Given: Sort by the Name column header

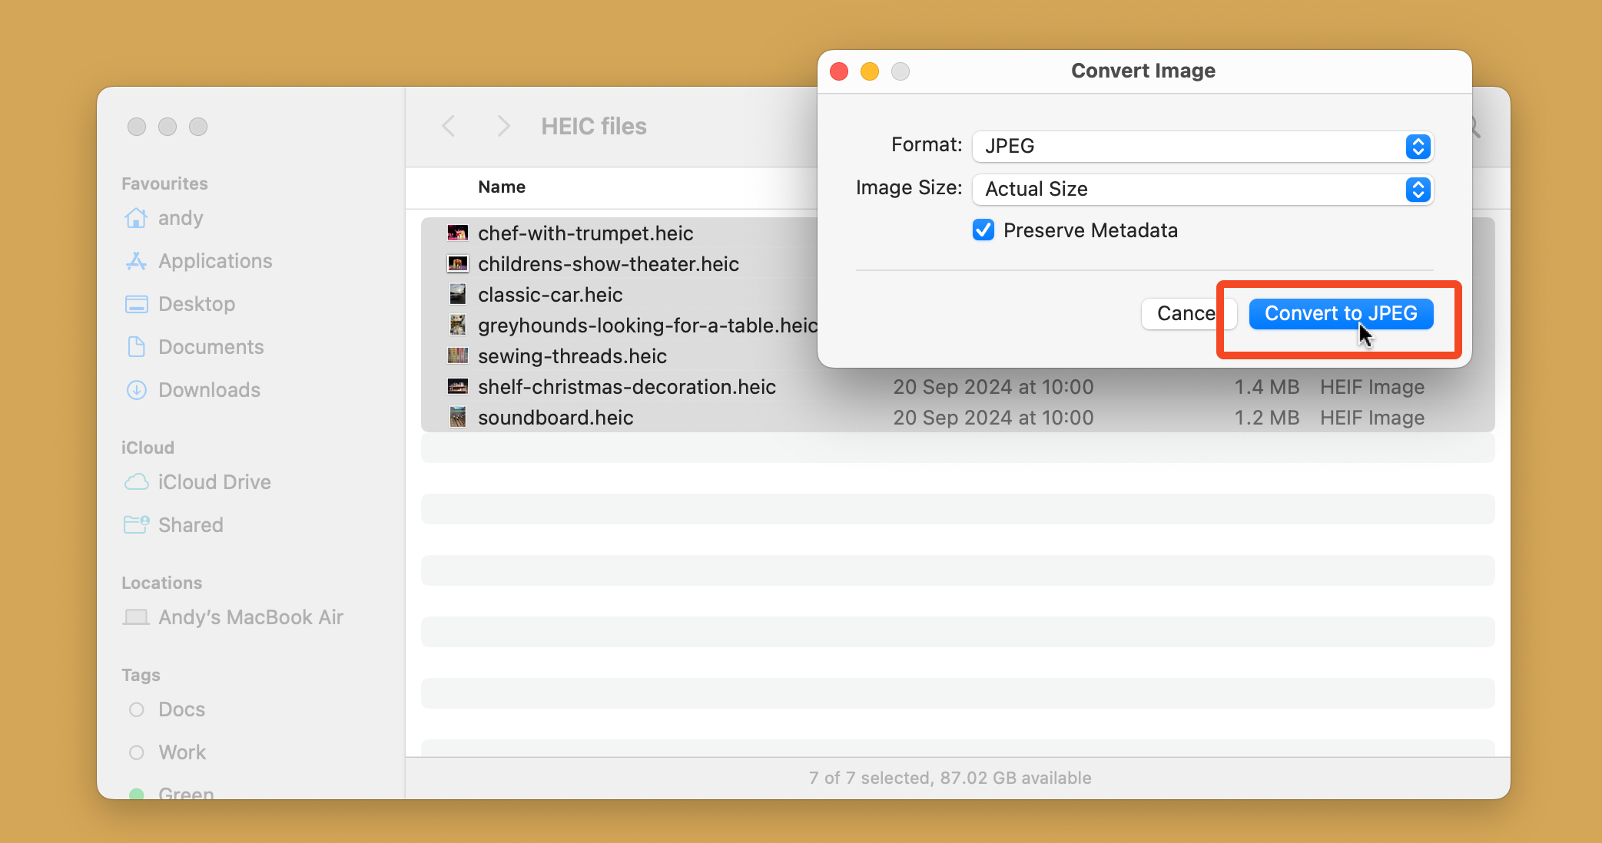Looking at the screenshot, I should [502, 187].
